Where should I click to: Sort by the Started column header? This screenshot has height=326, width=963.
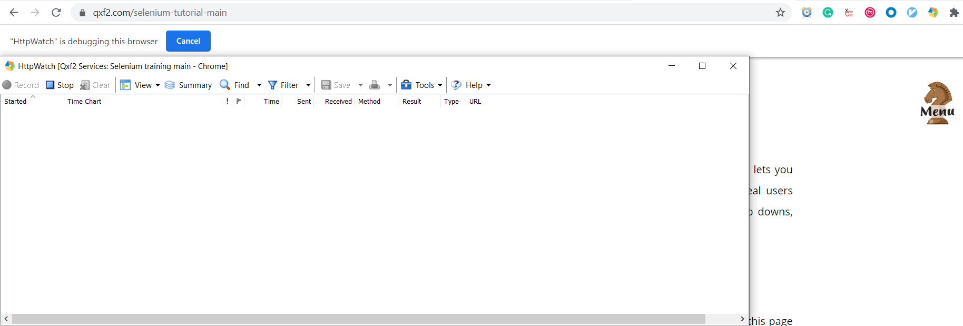(32, 101)
